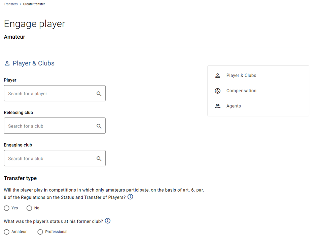
Task: Click the Agents people icon in side panel
Action: tap(217, 106)
